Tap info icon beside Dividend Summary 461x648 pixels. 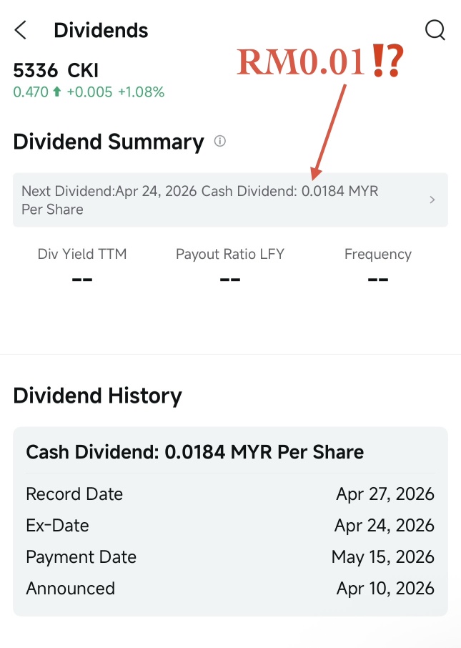(x=219, y=142)
